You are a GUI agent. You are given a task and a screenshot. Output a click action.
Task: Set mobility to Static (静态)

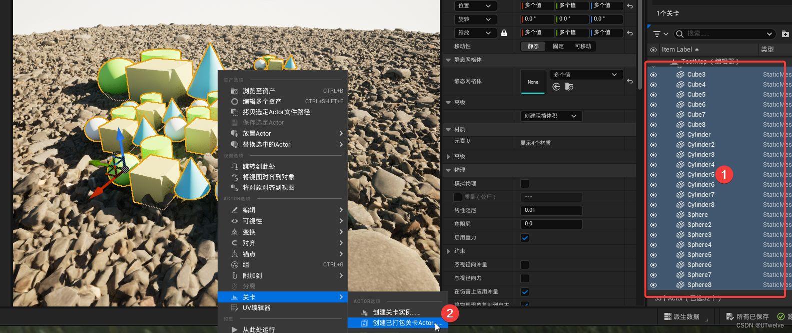tap(533, 46)
